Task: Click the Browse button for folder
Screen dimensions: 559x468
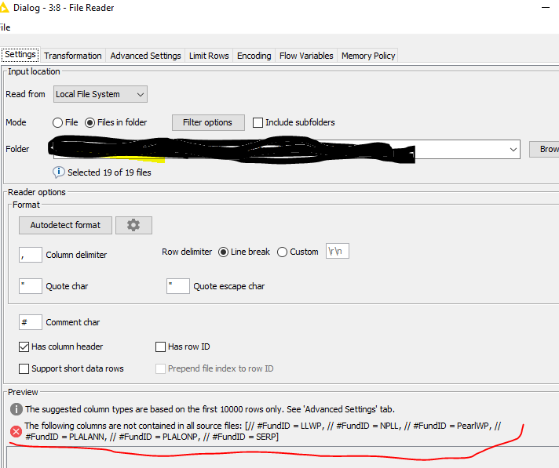Action: 544,149
